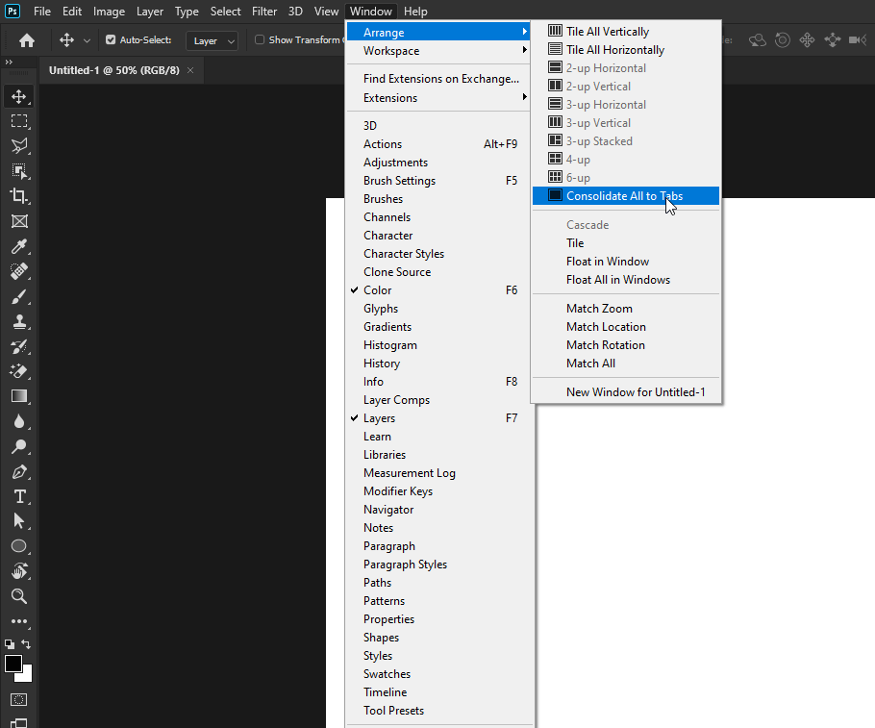The height and width of the screenshot is (728, 875).
Task: Select the Zoom tool
Action: [x=19, y=596]
